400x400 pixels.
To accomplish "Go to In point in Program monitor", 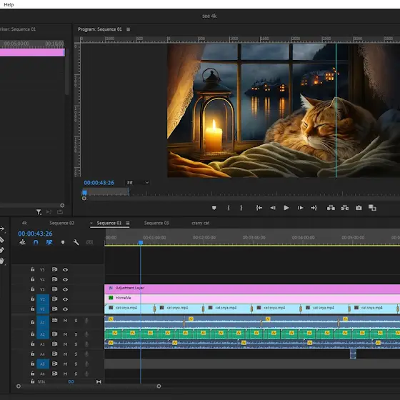I will (259, 208).
